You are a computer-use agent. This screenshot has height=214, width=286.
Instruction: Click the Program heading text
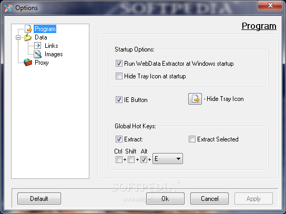(x=259, y=26)
